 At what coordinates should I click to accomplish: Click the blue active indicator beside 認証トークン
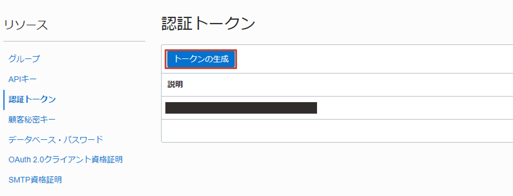[4, 100]
